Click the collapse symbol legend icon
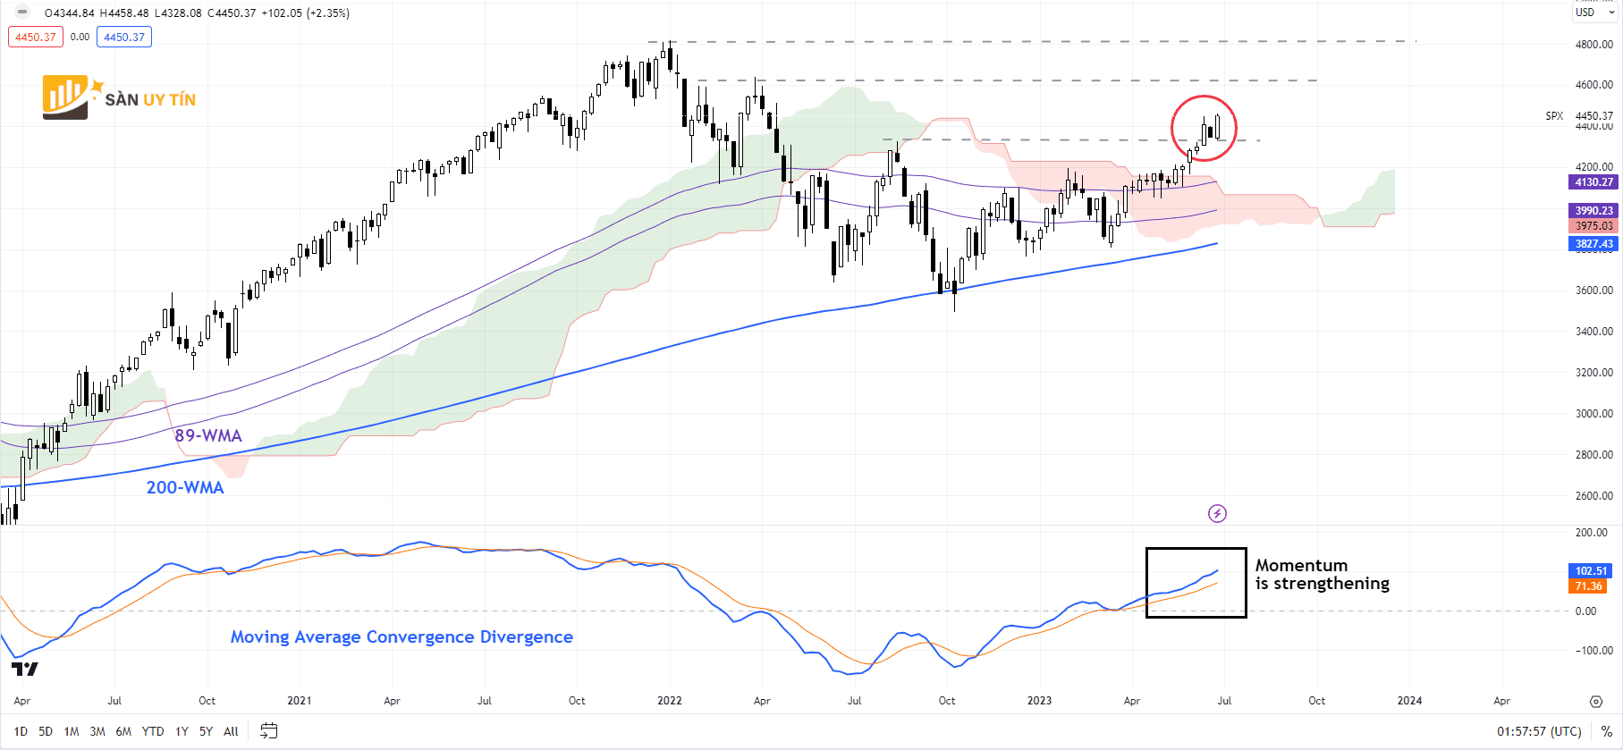1623x750 pixels. pyautogui.click(x=22, y=13)
